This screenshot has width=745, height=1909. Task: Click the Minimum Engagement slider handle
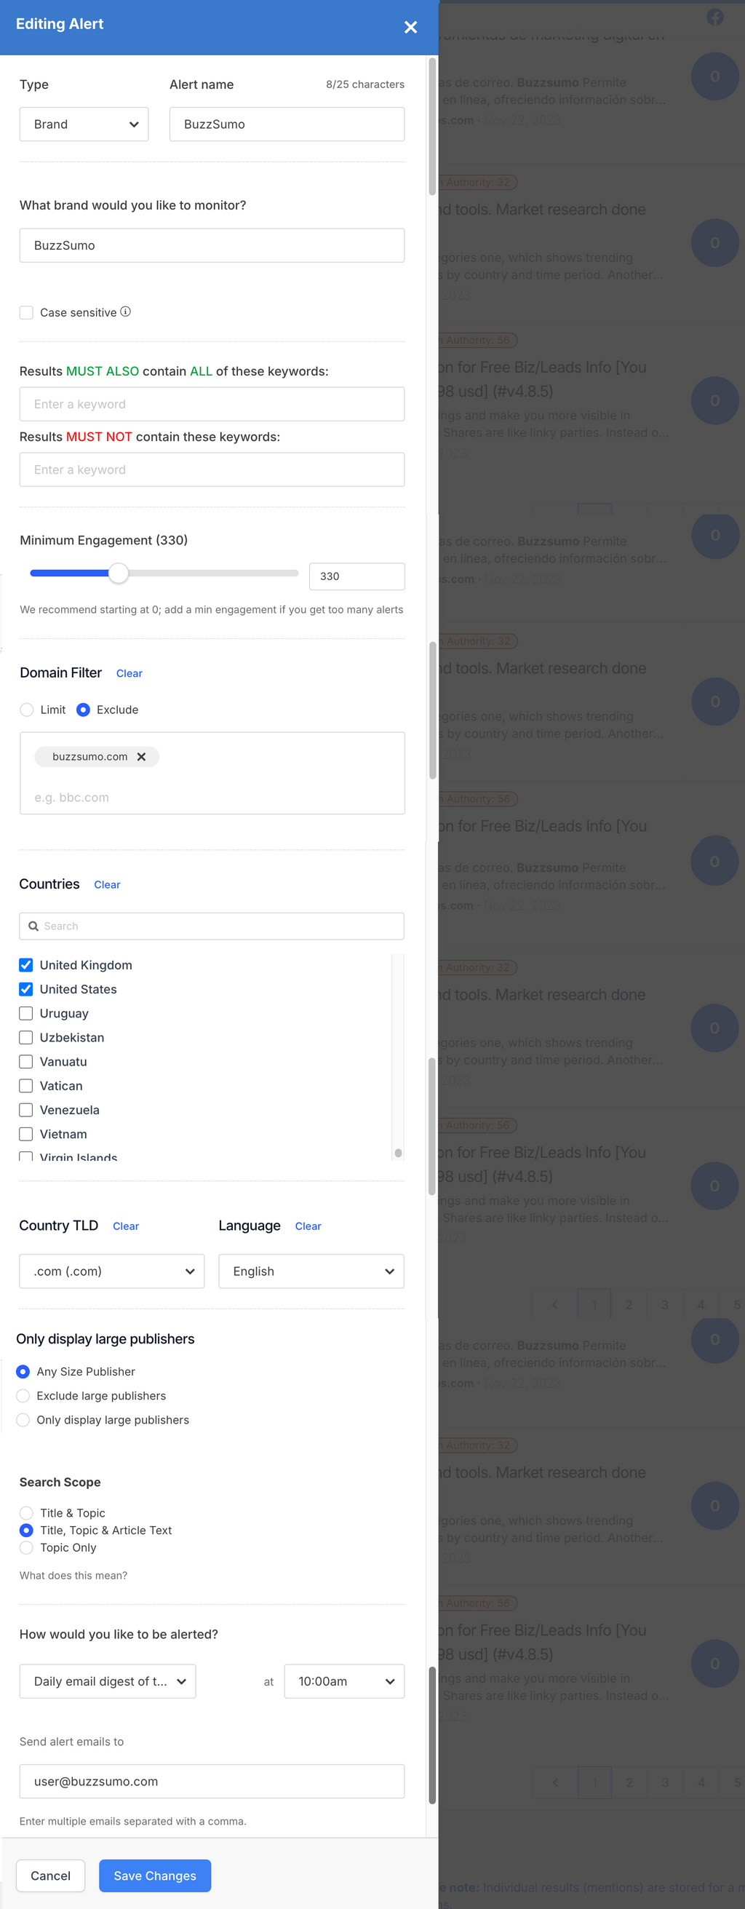click(119, 574)
